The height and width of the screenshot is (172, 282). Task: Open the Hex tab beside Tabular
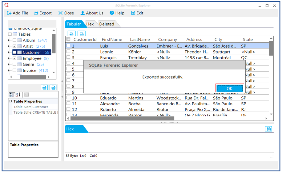(90, 24)
